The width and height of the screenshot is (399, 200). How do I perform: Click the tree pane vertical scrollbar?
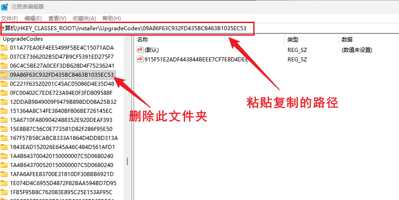pyautogui.click(x=127, y=161)
